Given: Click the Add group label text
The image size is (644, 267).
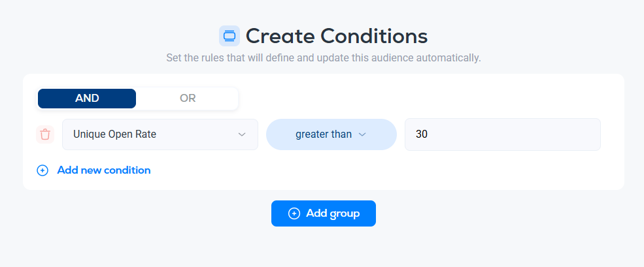Looking at the screenshot, I should click(333, 213).
